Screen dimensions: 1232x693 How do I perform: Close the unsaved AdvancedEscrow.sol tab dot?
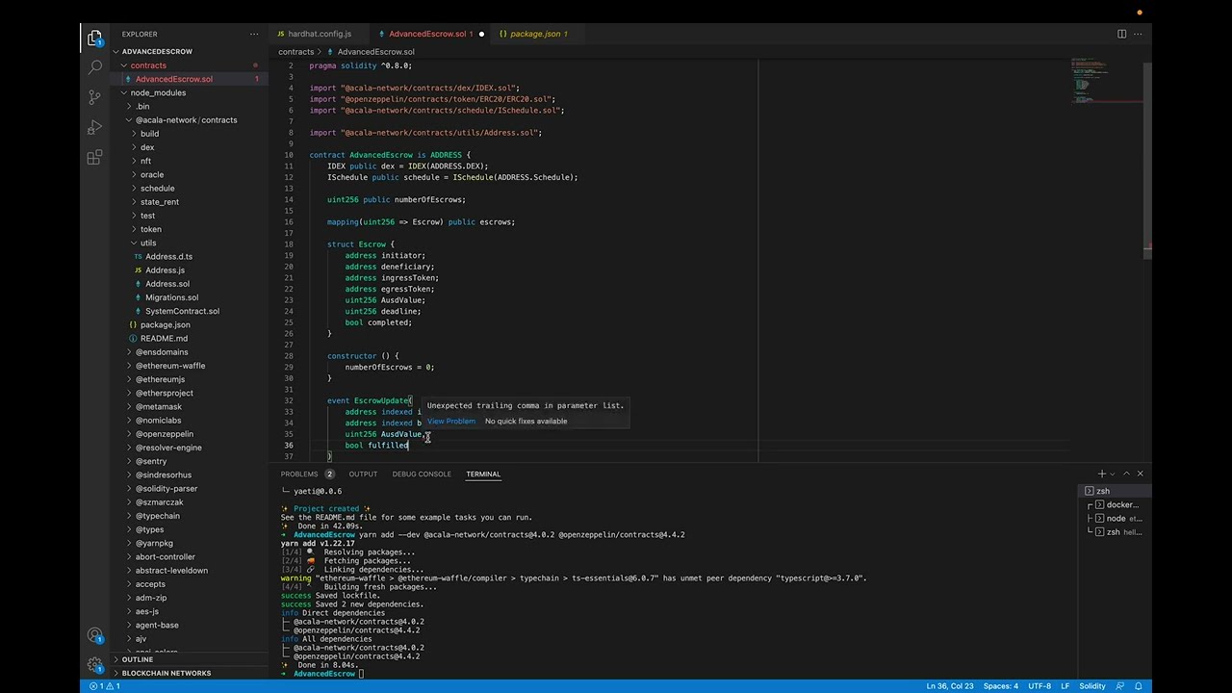point(481,34)
